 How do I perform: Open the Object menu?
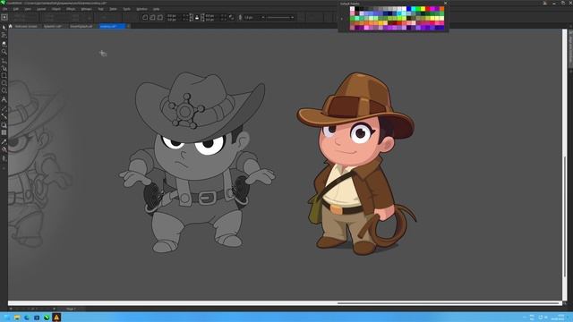point(56,9)
